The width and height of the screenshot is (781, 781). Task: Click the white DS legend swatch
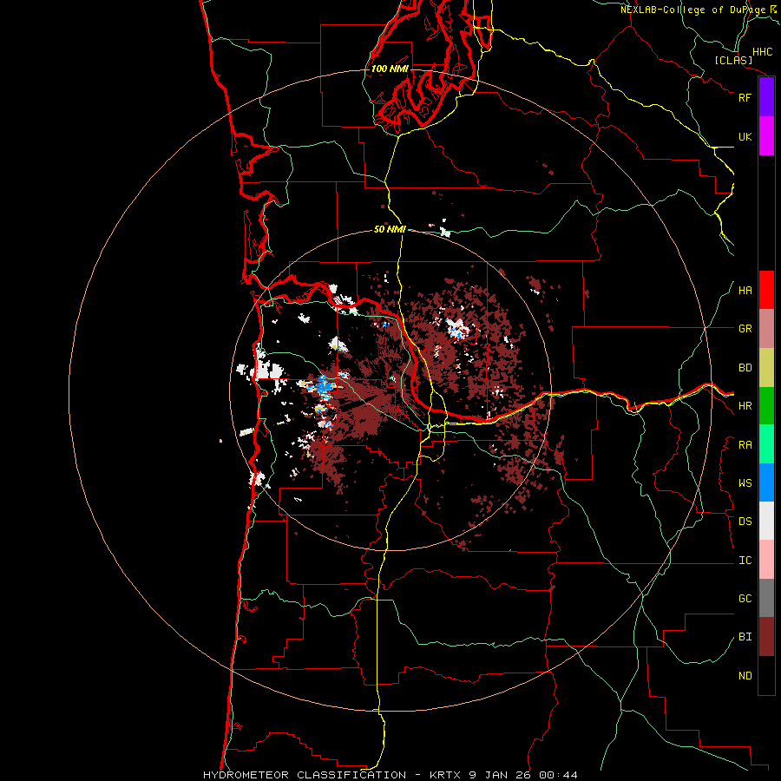click(x=766, y=521)
